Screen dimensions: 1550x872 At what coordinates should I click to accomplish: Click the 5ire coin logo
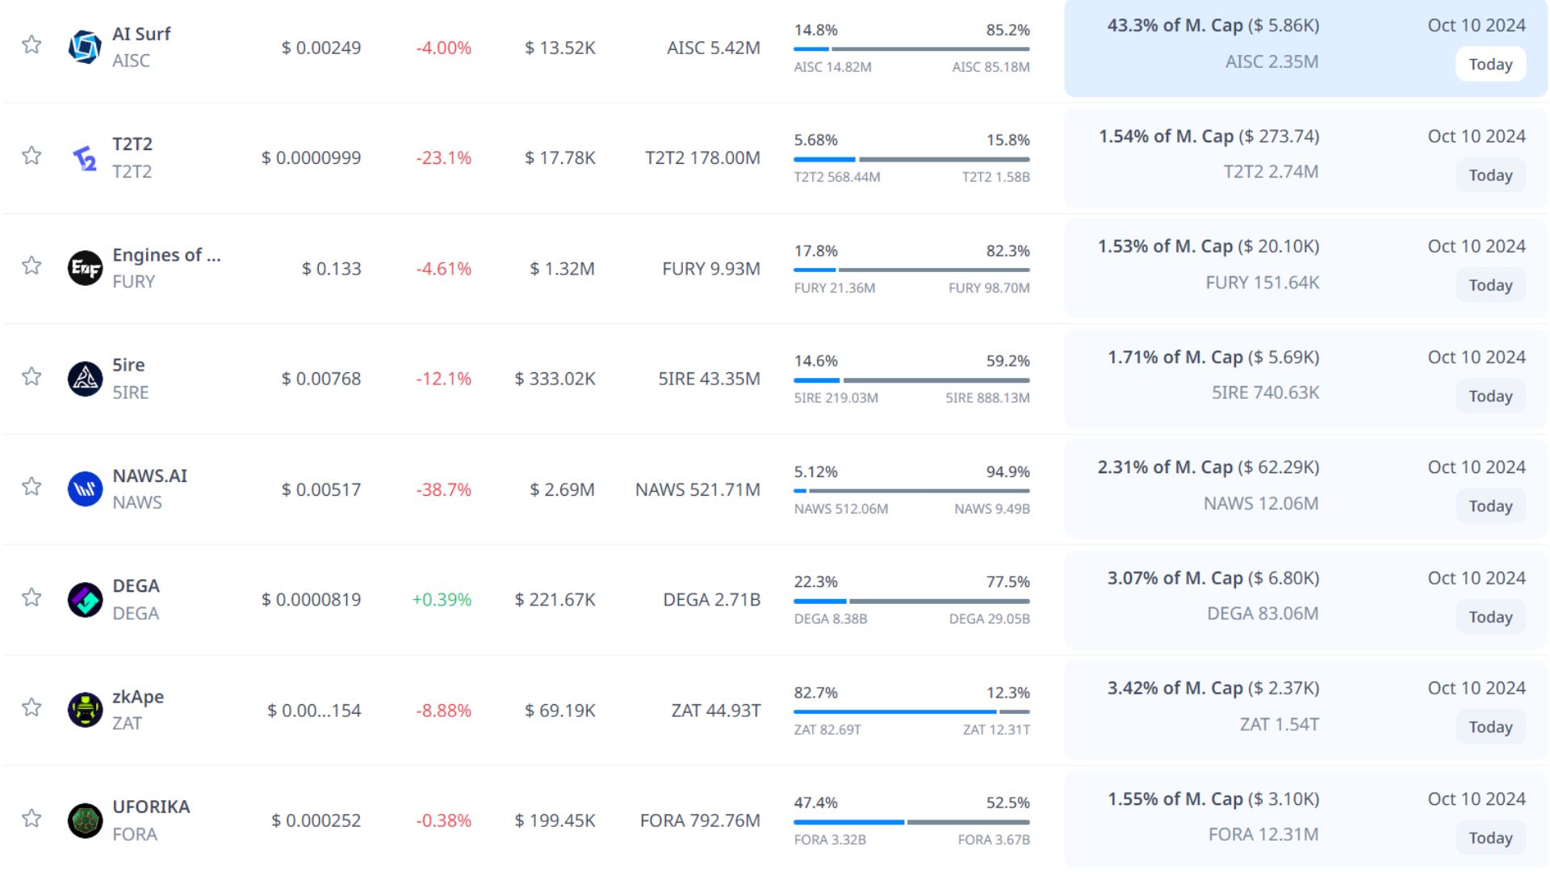[x=85, y=379]
